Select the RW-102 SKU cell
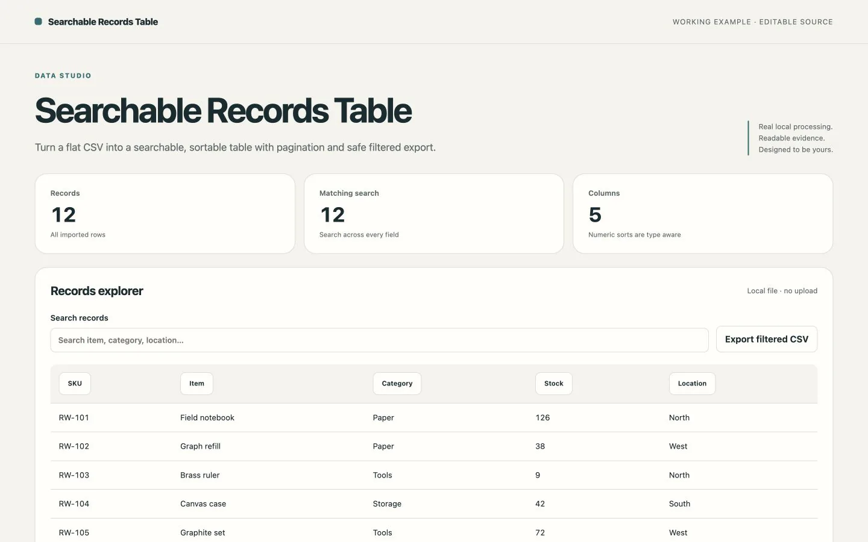868x542 pixels. (74, 446)
